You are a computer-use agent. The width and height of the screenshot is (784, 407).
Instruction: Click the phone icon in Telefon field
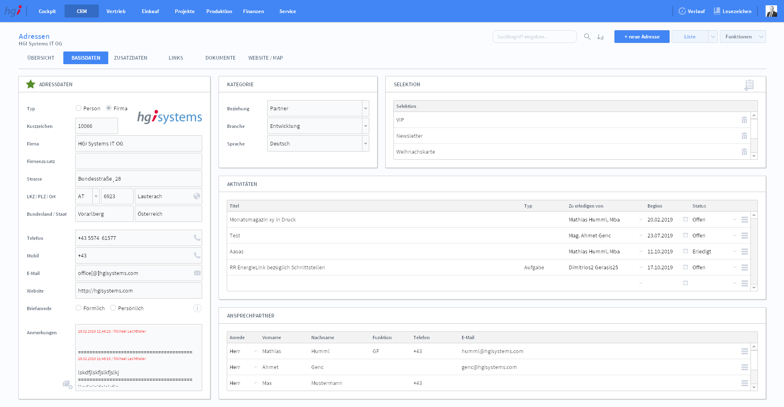[x=197, y=238]
